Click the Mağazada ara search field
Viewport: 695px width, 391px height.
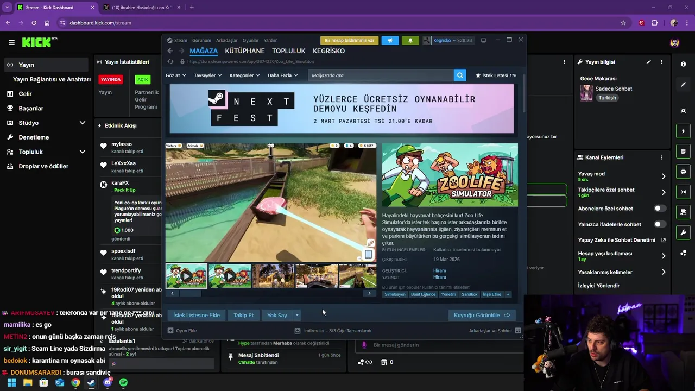pos(381,75)
